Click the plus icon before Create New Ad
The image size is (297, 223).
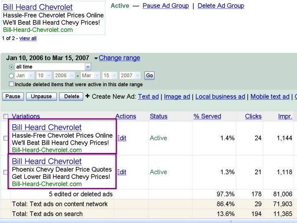pos(87,96)
